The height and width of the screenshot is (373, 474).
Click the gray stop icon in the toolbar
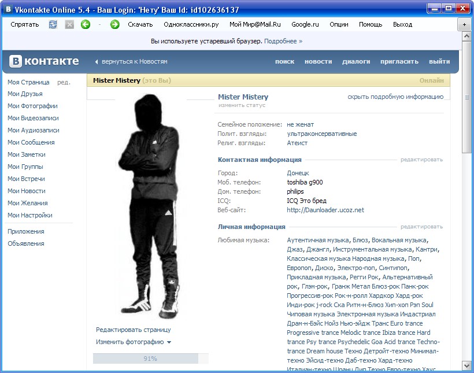[69, 24]
